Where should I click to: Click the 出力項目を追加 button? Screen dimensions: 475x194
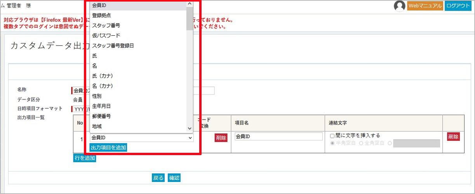point(108,148)
